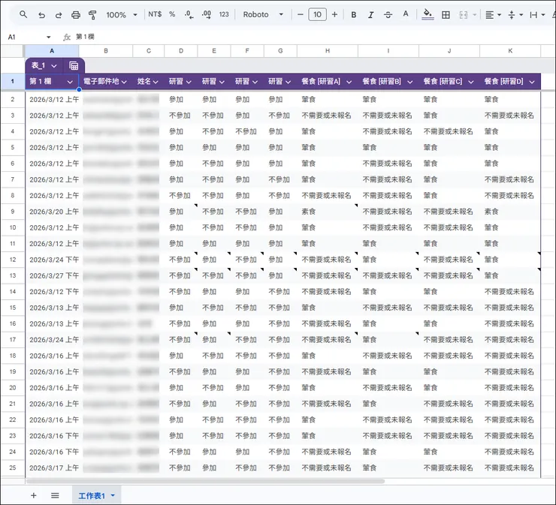Toggle strikethrough formatting
The image size is (556, 505).
(x=388, y=14)
